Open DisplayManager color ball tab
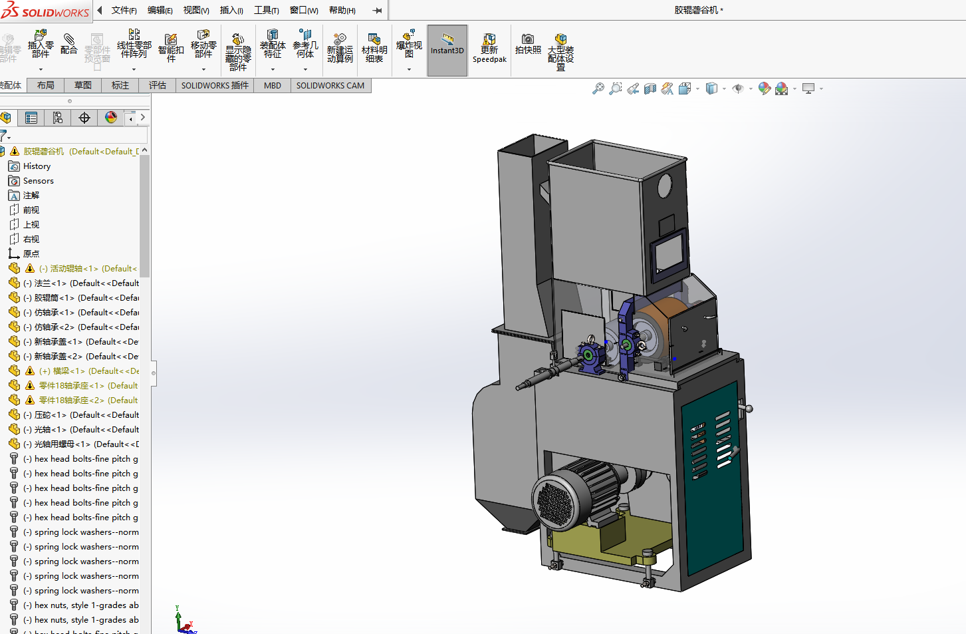The width and height of the screenshot is (966, 634). tap(111, 118)
